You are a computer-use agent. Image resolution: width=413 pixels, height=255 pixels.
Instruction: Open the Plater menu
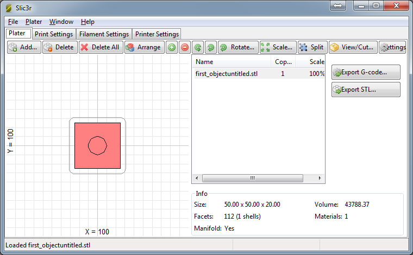pyautogui.click(x=34, y=22)
